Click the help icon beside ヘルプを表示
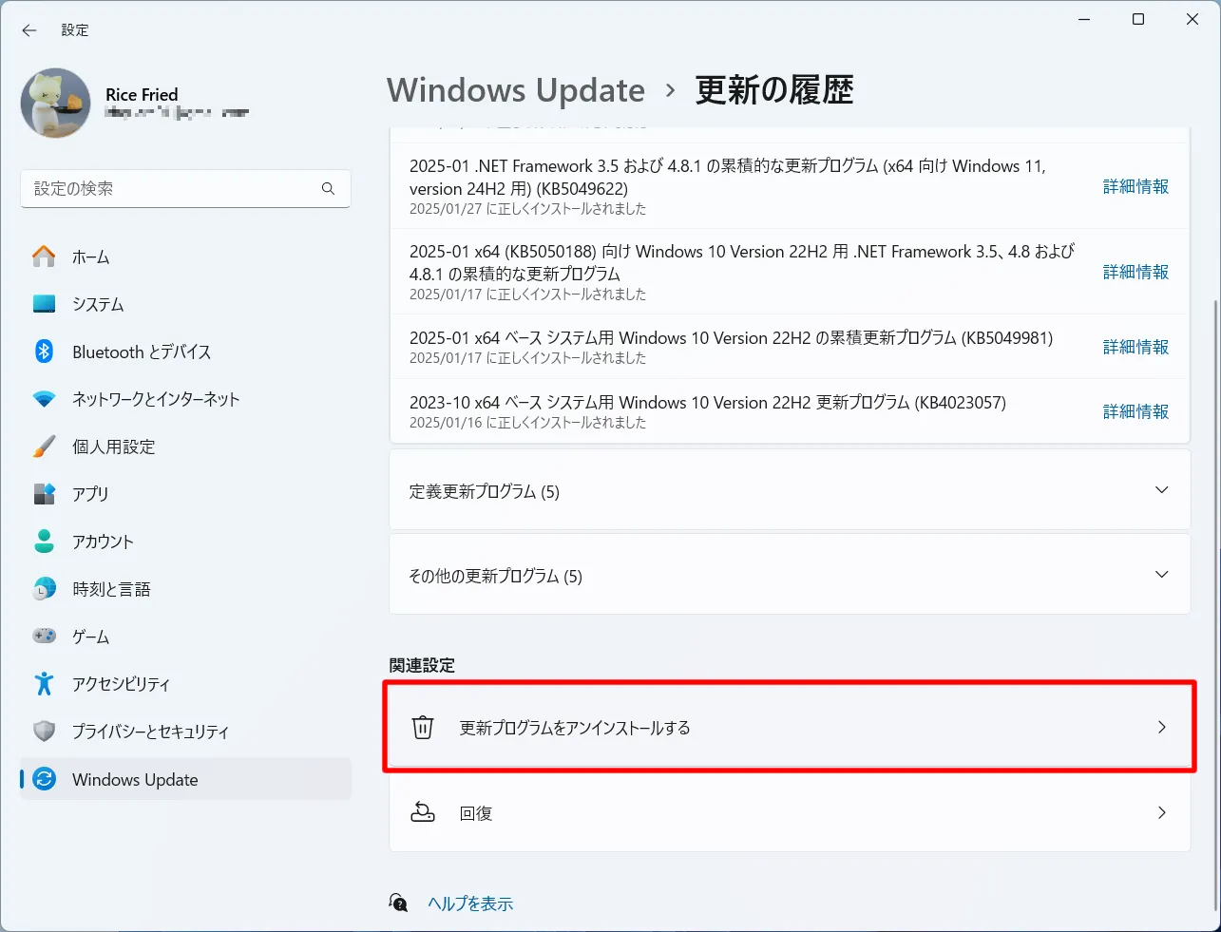The width and height of the screenshot is (1221, 932). [x=399, y=903]
